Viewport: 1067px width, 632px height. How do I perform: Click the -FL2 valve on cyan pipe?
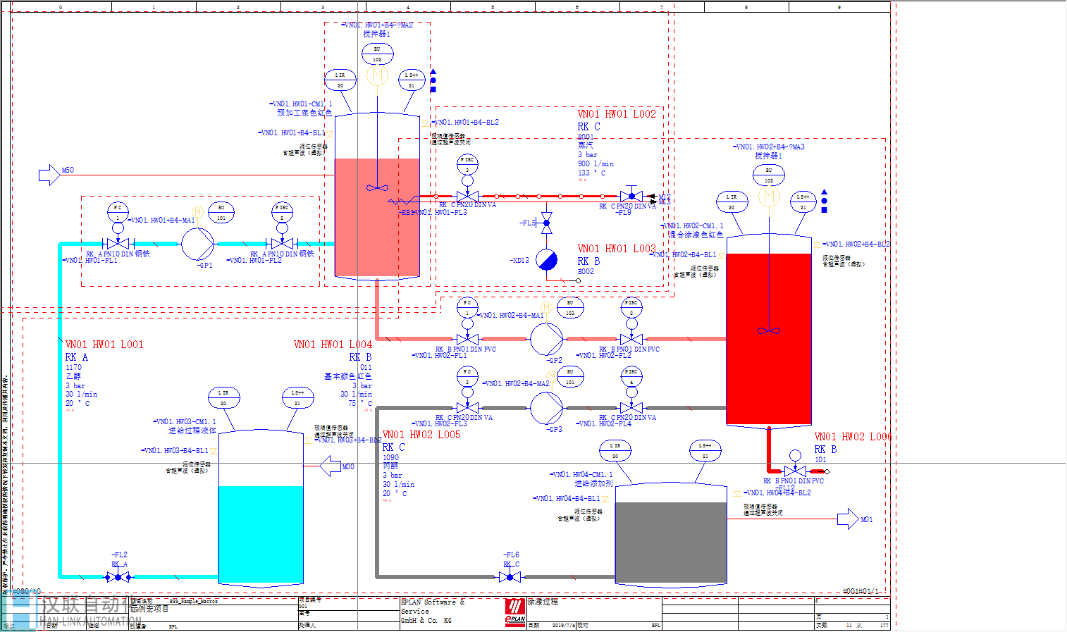point(118,577)
